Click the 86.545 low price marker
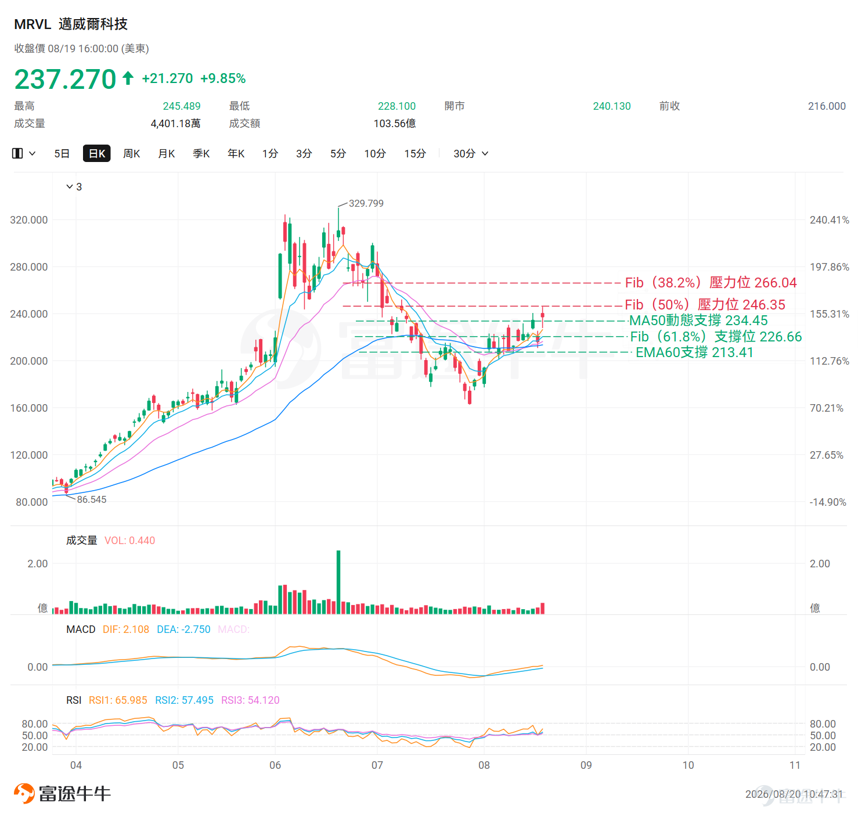The width and height of the screenshot is (858, 817). (92, 499)
